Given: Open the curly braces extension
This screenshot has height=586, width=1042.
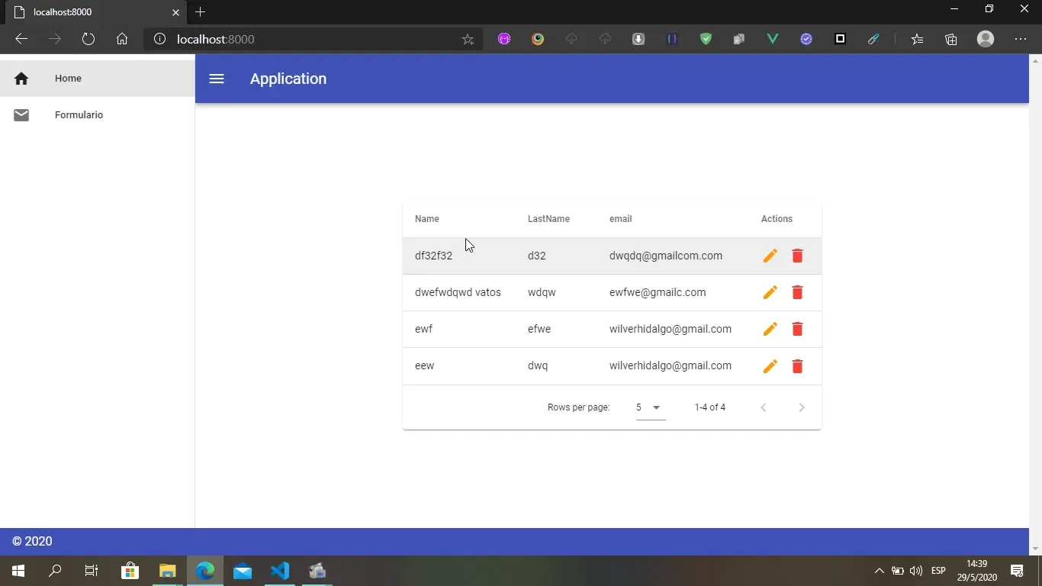Looking at the screenshot, I should click(x=672, y=39).
